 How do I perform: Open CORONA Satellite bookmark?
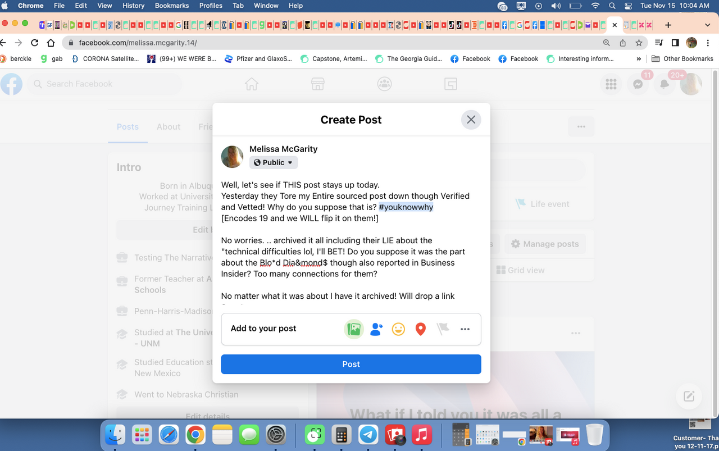(105, 58)
